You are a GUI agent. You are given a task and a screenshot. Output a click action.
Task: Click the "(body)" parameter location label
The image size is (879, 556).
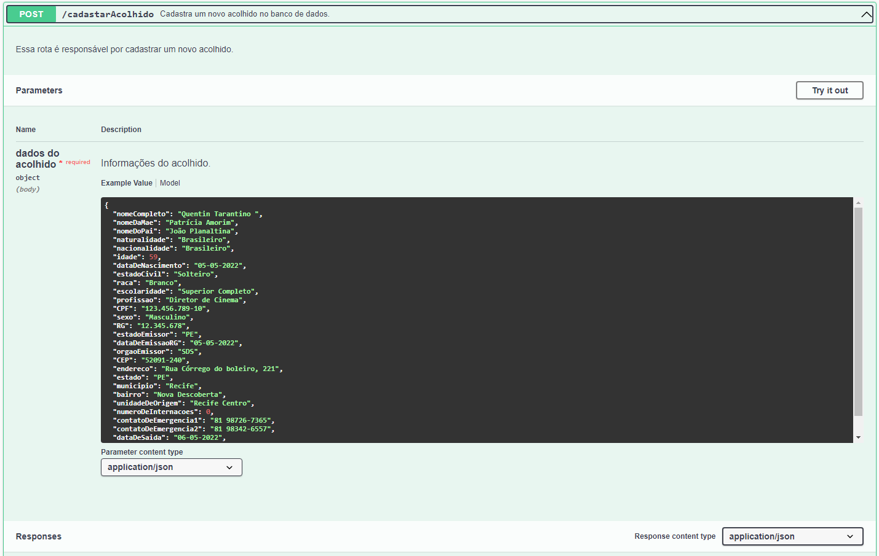[x=28, y=189]
